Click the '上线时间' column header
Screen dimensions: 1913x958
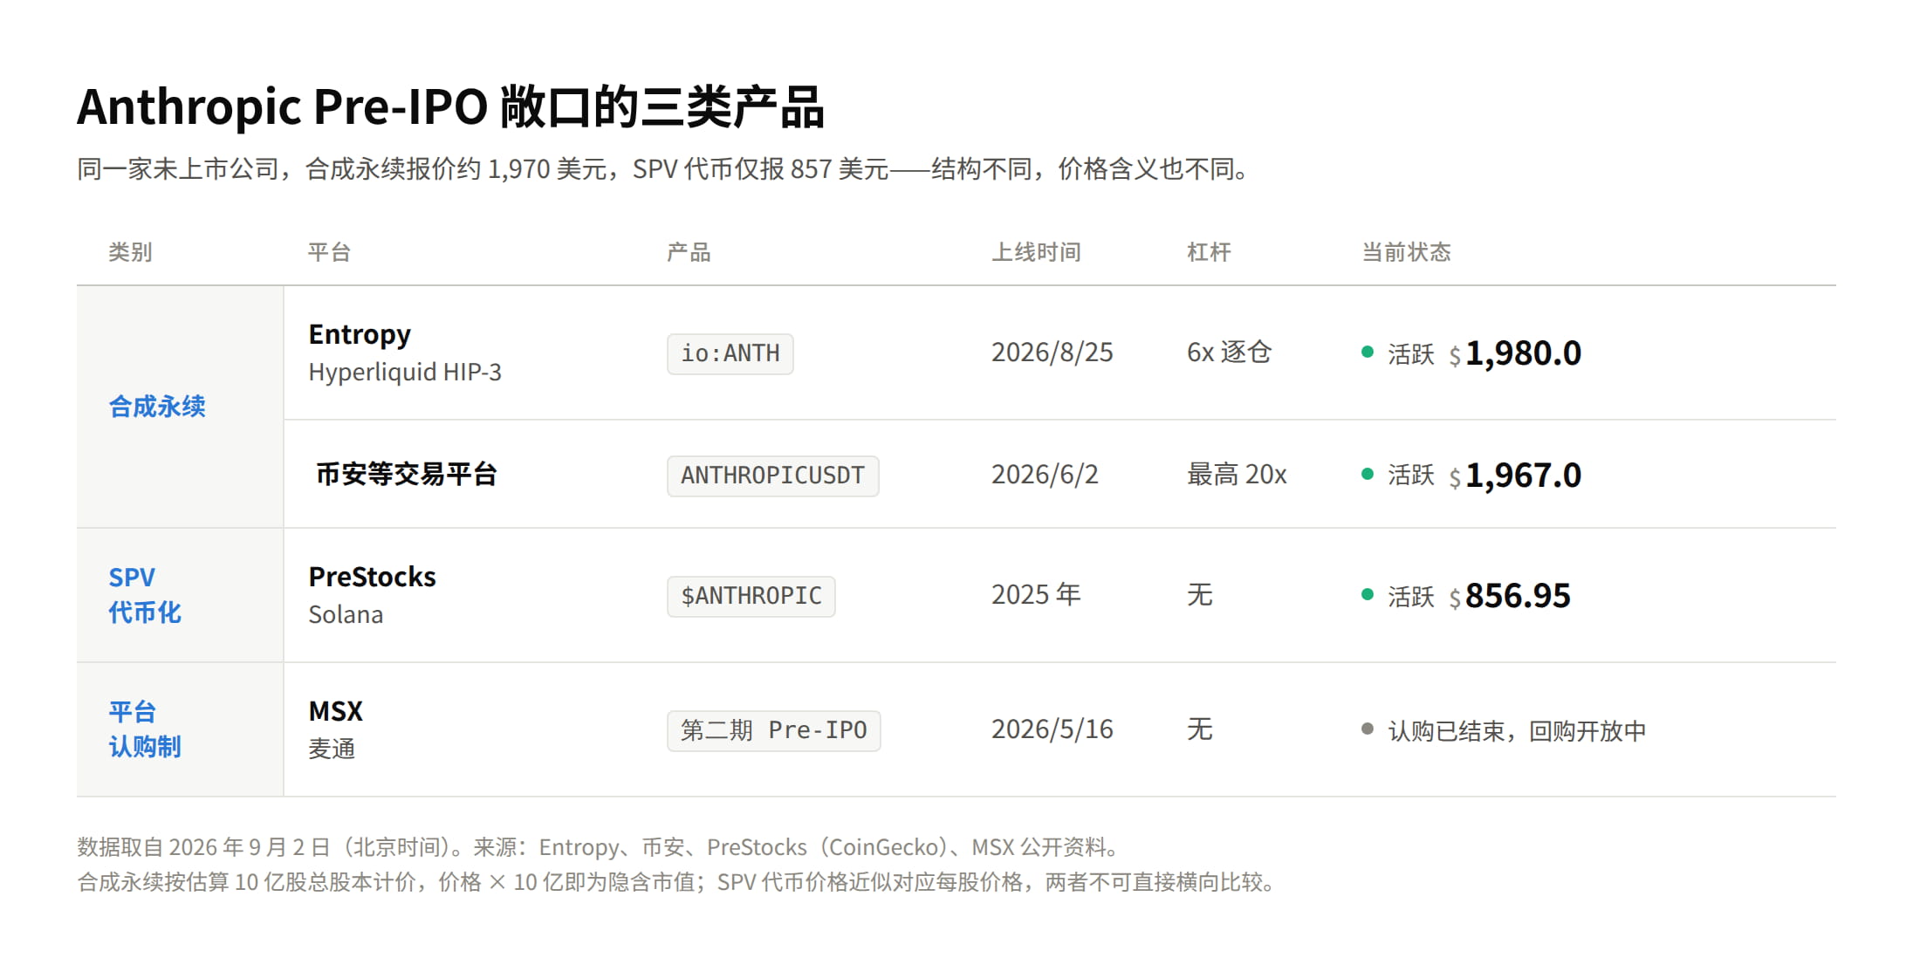[x=1036, y=252]
